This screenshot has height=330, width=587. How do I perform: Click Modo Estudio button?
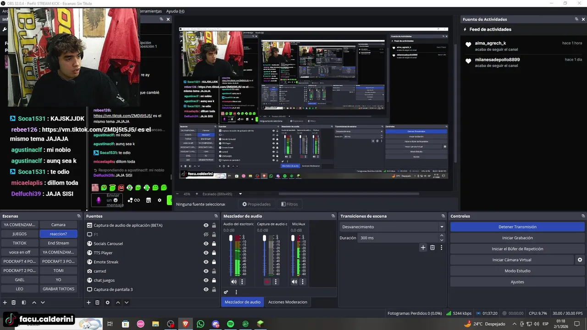pos(517,271)
